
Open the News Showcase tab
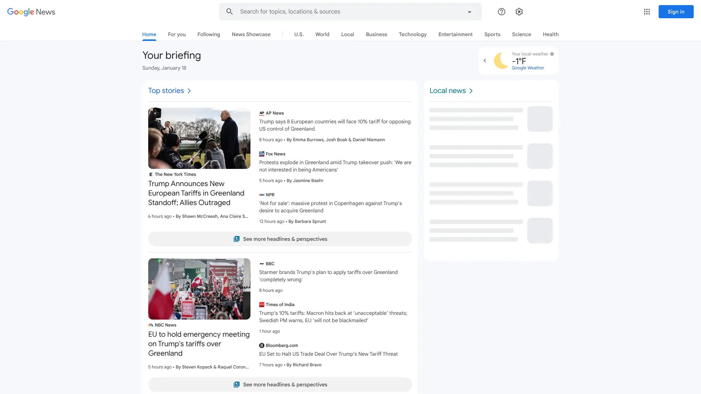[x=251, y=34]
